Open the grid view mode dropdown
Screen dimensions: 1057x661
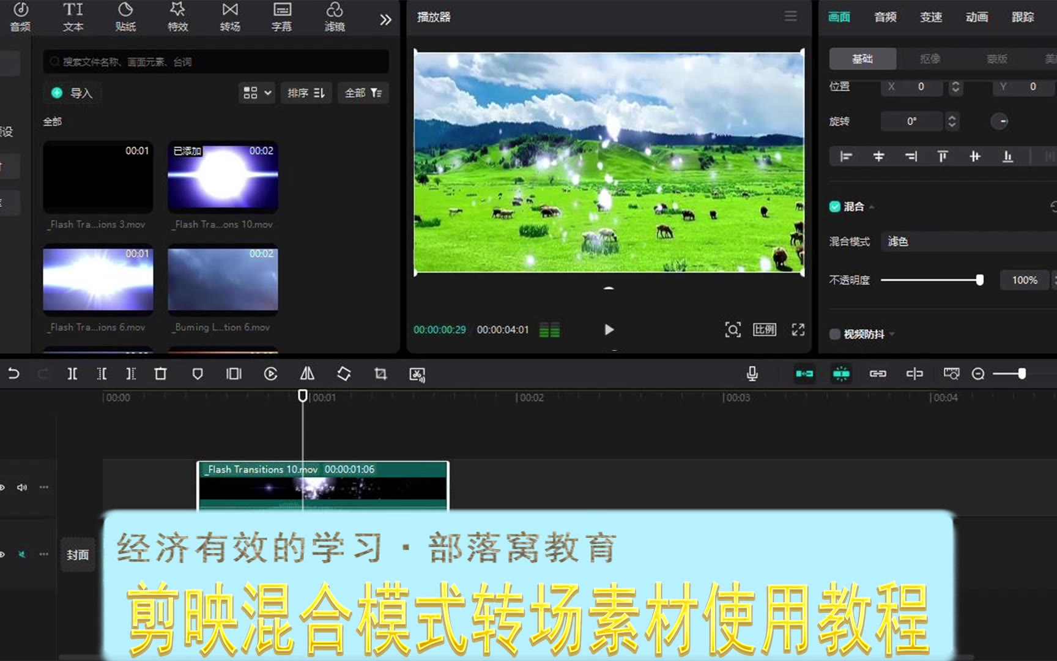coord(257,93)
